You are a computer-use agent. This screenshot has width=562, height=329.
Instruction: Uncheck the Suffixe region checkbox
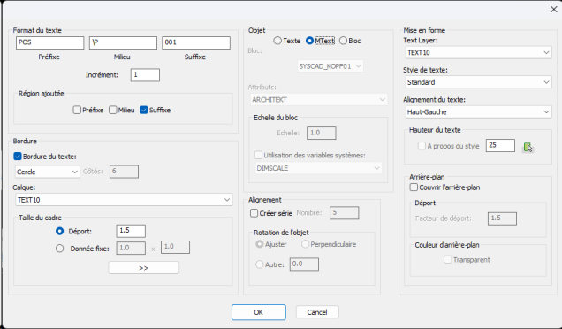coord(144,110)
